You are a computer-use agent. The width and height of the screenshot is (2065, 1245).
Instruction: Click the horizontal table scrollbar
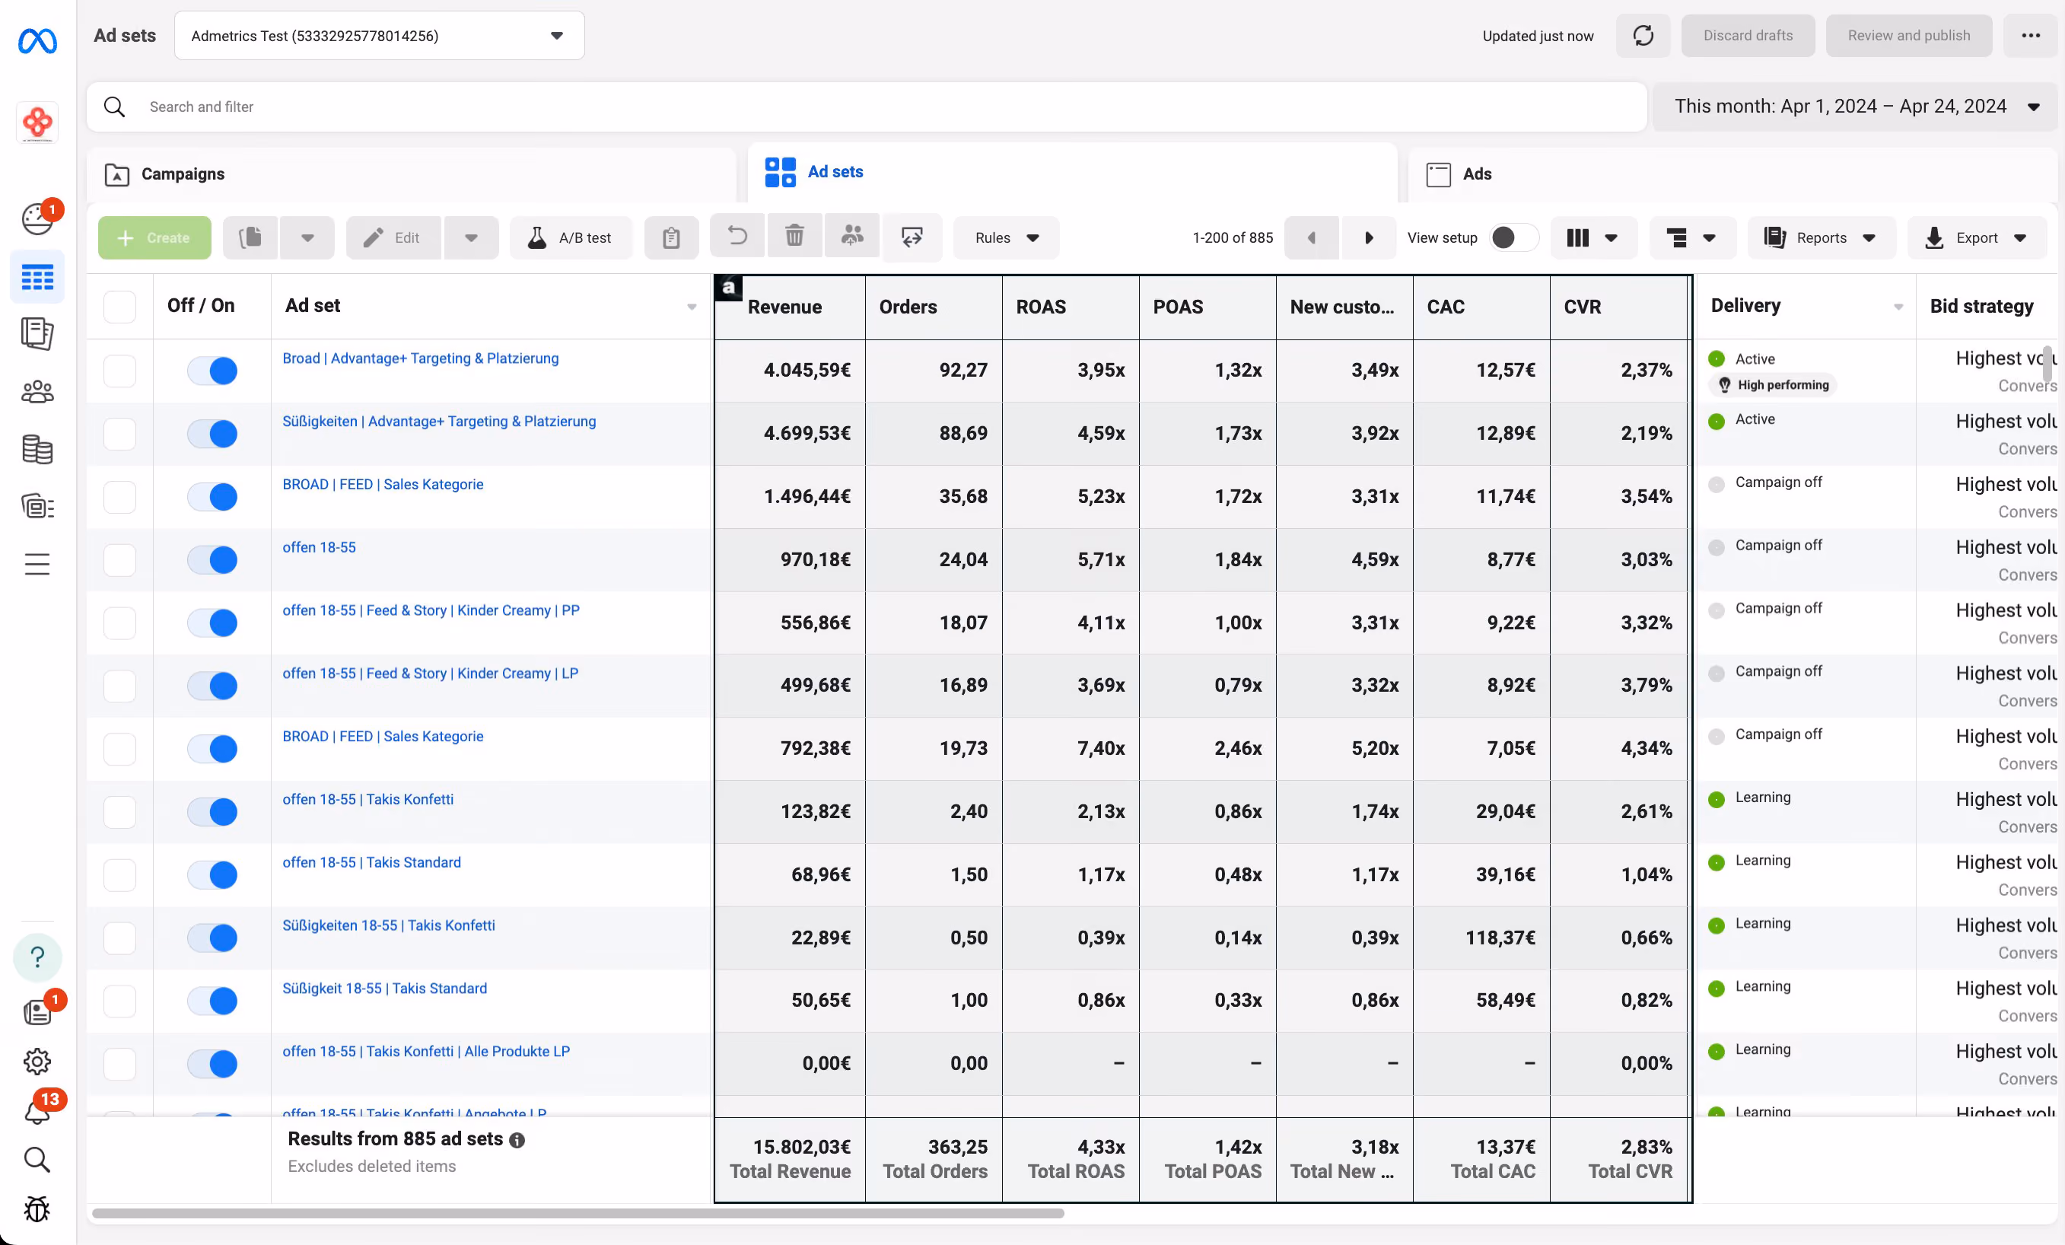point(577,1213)
